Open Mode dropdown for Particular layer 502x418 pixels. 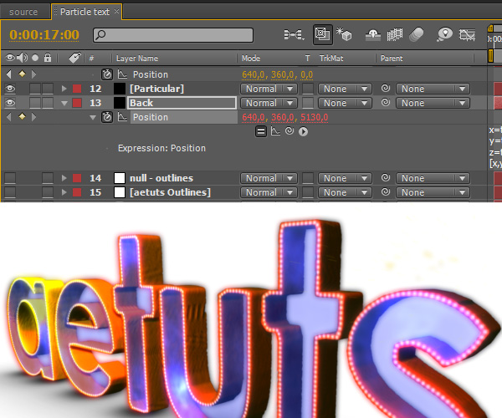pyautogui.click(x=269, y=89)
